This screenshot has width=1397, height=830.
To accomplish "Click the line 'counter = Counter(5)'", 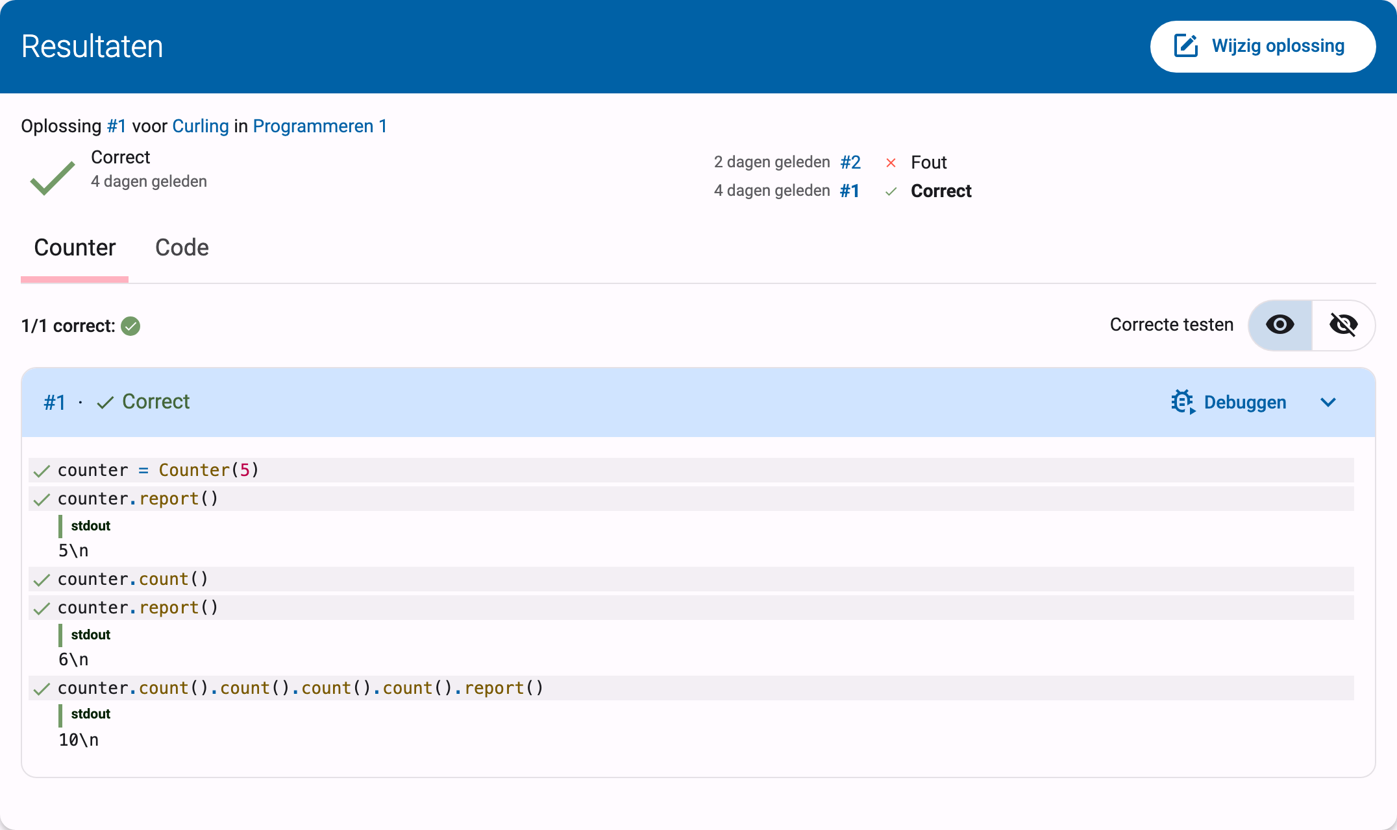I will pos(691,470).
